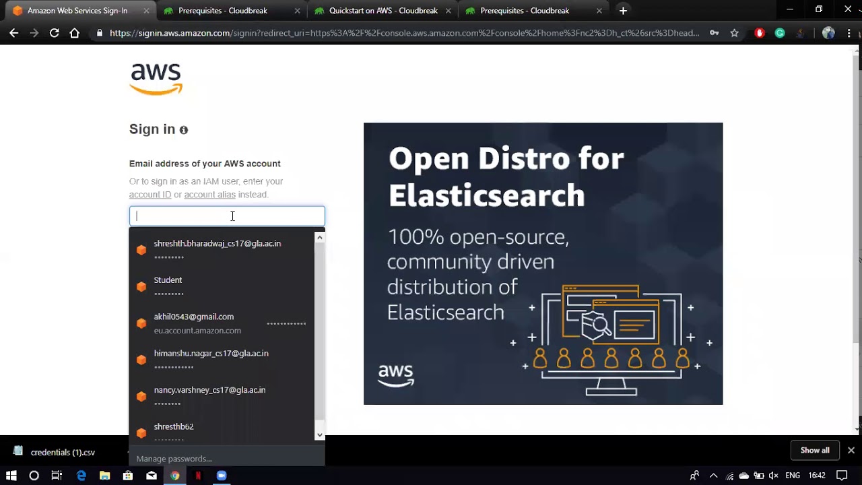Close the Amazon Web Services Sign-In tab

tap(146, 11)
